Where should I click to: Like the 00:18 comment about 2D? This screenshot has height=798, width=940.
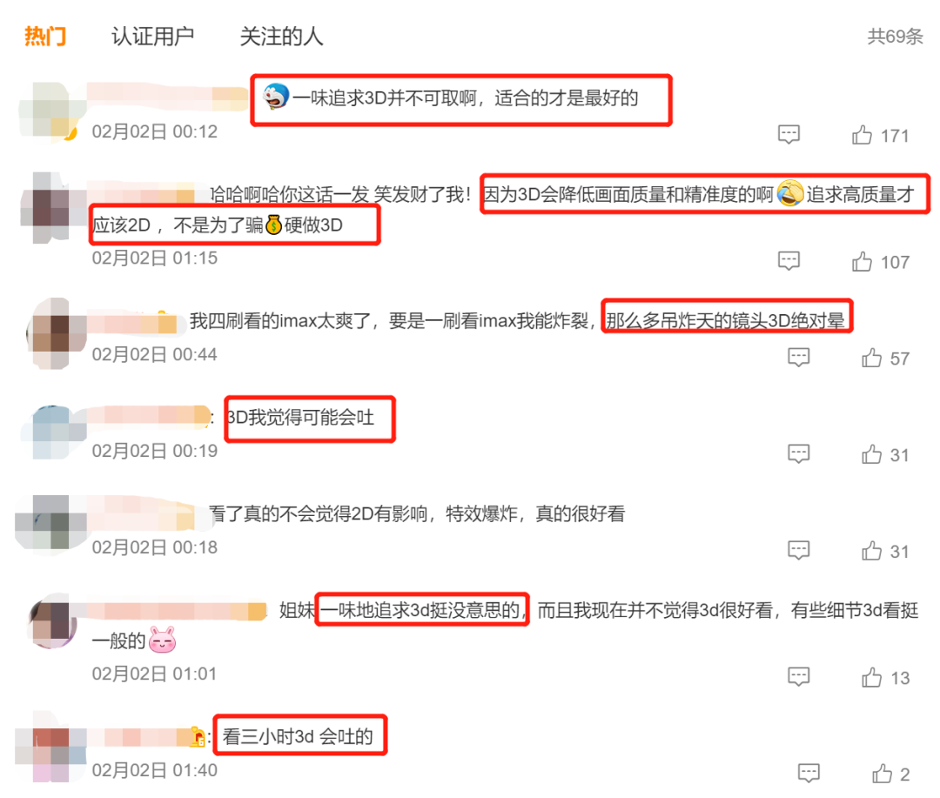(x=871, y=551)
